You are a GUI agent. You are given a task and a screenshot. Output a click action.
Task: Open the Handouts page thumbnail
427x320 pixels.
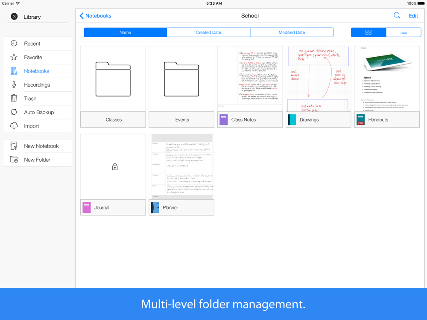click(x=387, y=79)
